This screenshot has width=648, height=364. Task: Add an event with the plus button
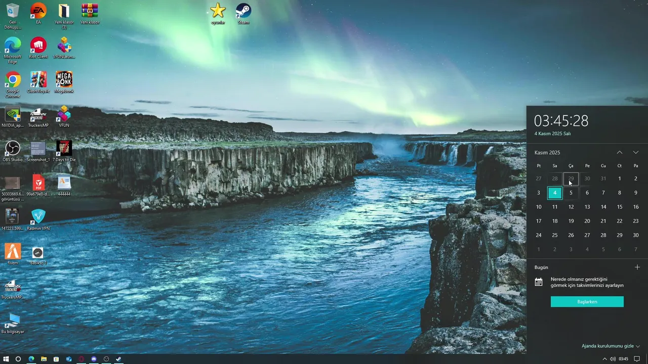(x=637, y=267)
